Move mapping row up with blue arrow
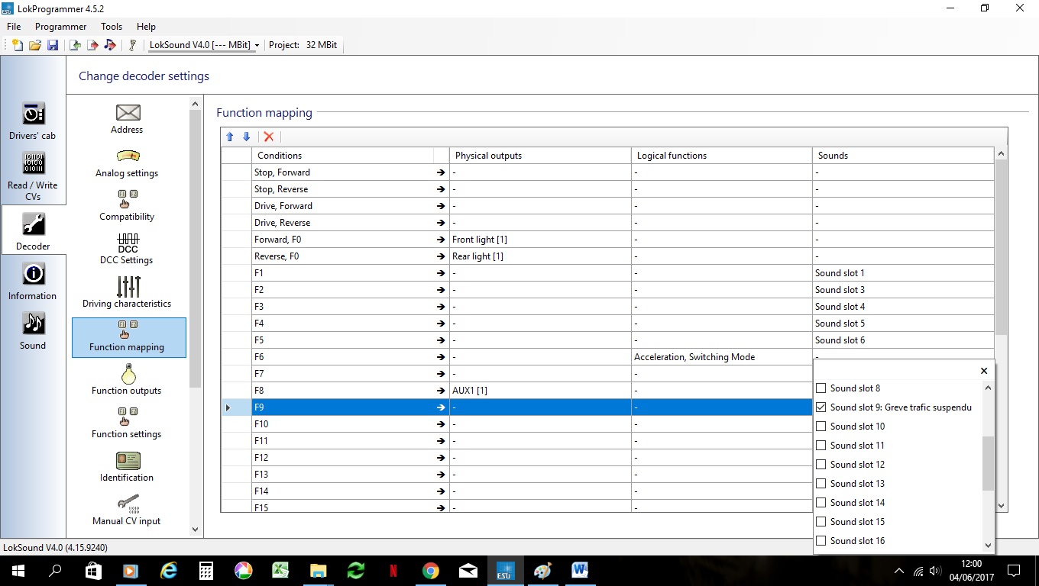The width and height of the screenshot is (1039, 586). [229, 137]
